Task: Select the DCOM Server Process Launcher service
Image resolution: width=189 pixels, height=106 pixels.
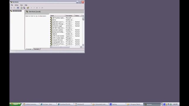Action: coord(66,44)
